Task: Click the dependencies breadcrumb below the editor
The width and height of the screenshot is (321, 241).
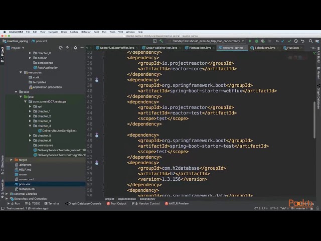Action: point(127,199)
